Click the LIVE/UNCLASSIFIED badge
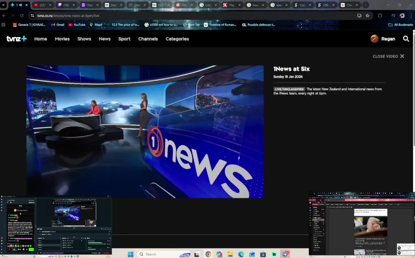The width and height of the screenshot is (415, 258). click(289, 89)
